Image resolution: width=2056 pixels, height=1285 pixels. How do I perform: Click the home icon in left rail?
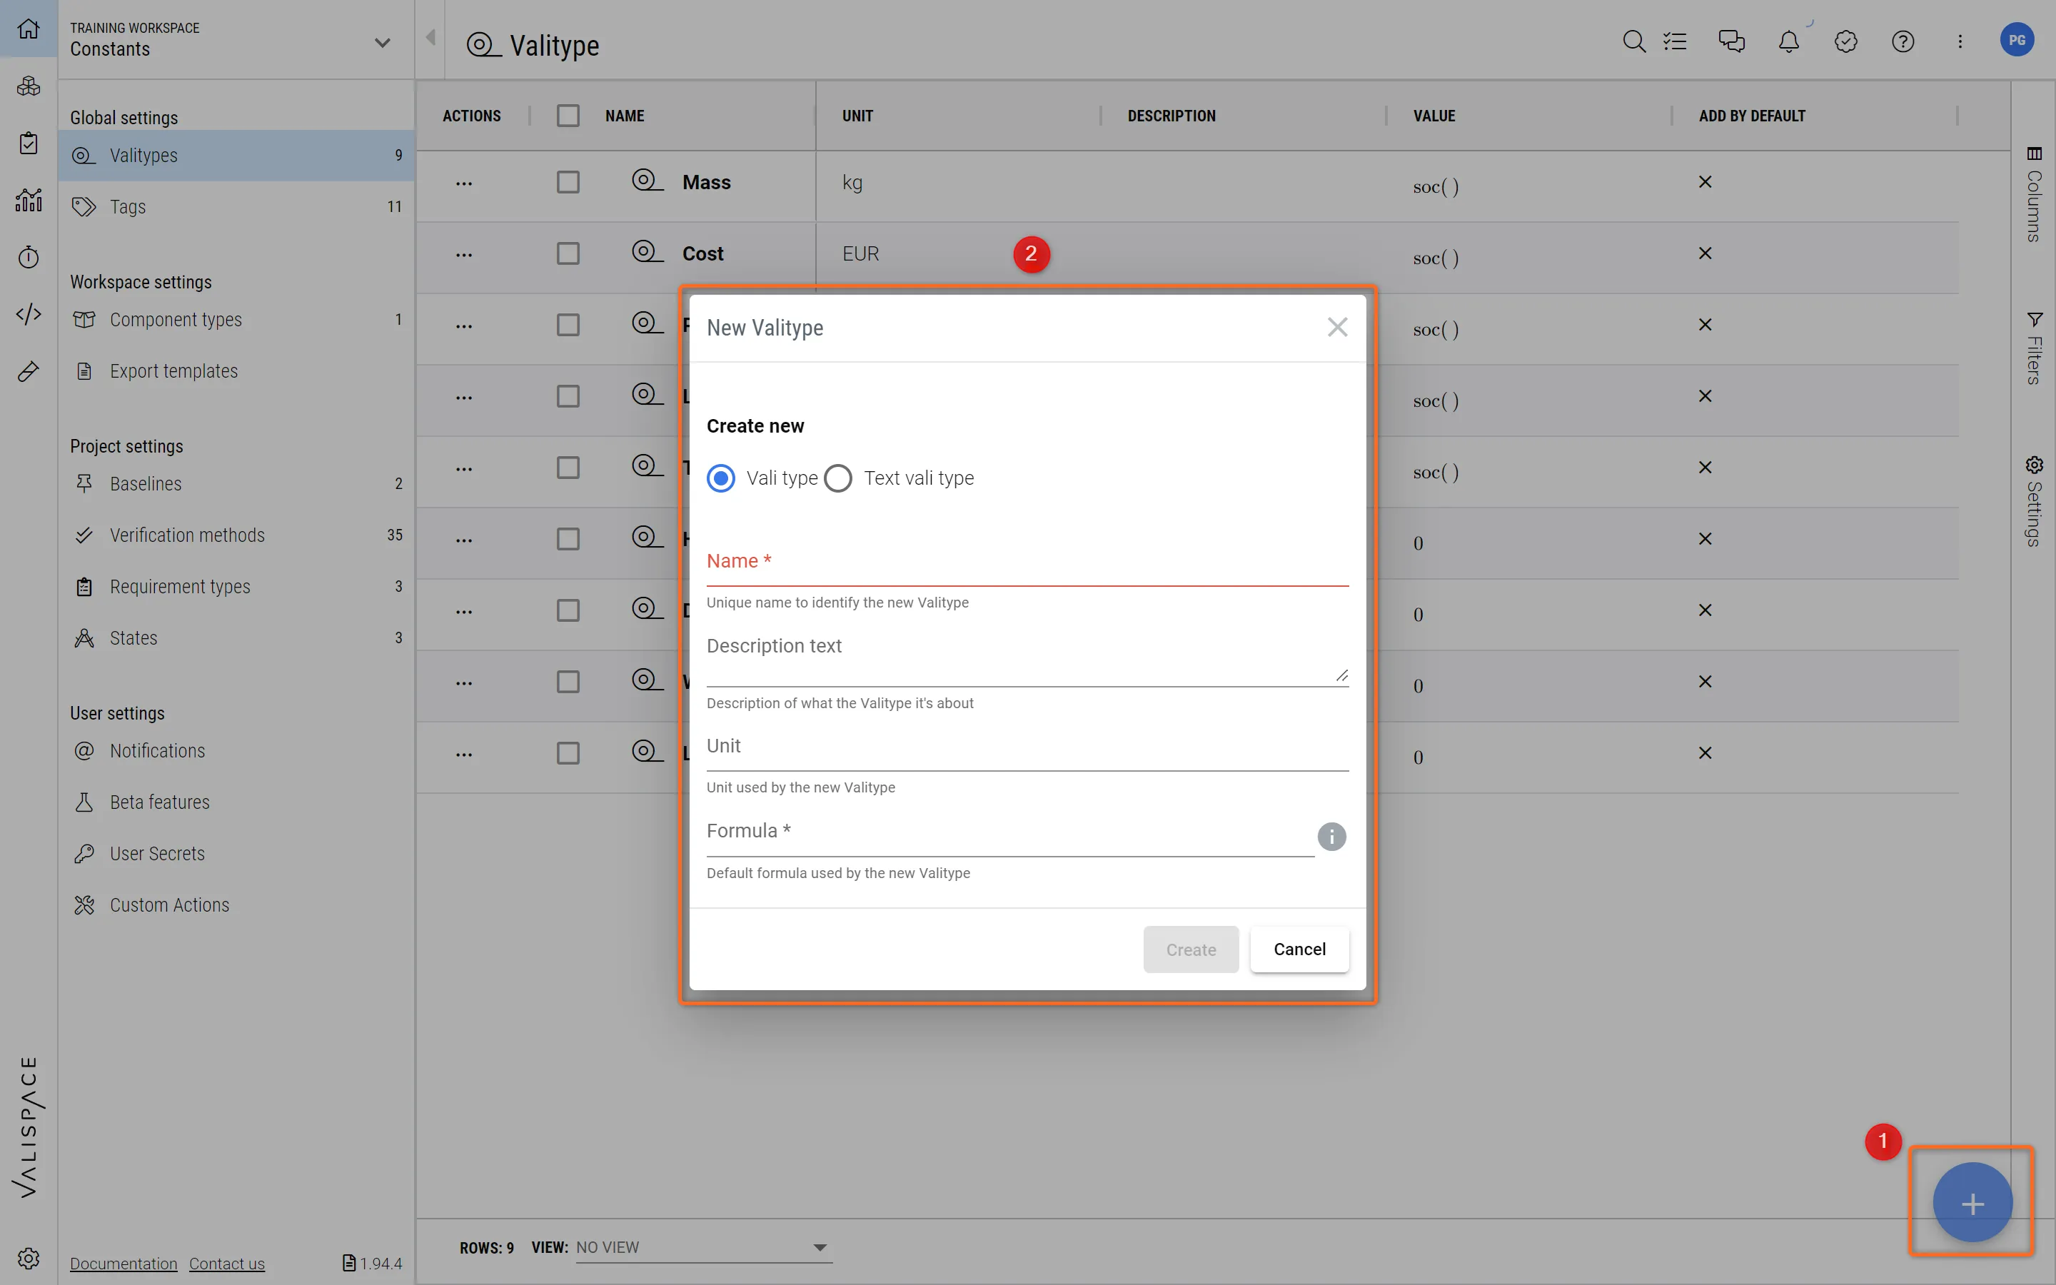tap(28, 29)
